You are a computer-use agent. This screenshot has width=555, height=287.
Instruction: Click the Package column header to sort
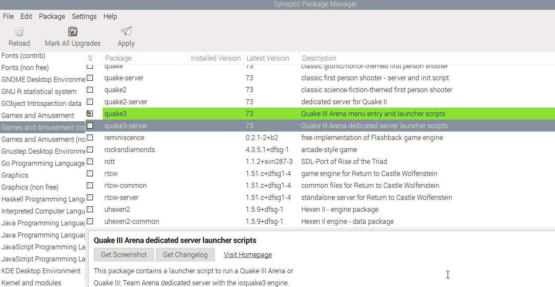[118, 58]
